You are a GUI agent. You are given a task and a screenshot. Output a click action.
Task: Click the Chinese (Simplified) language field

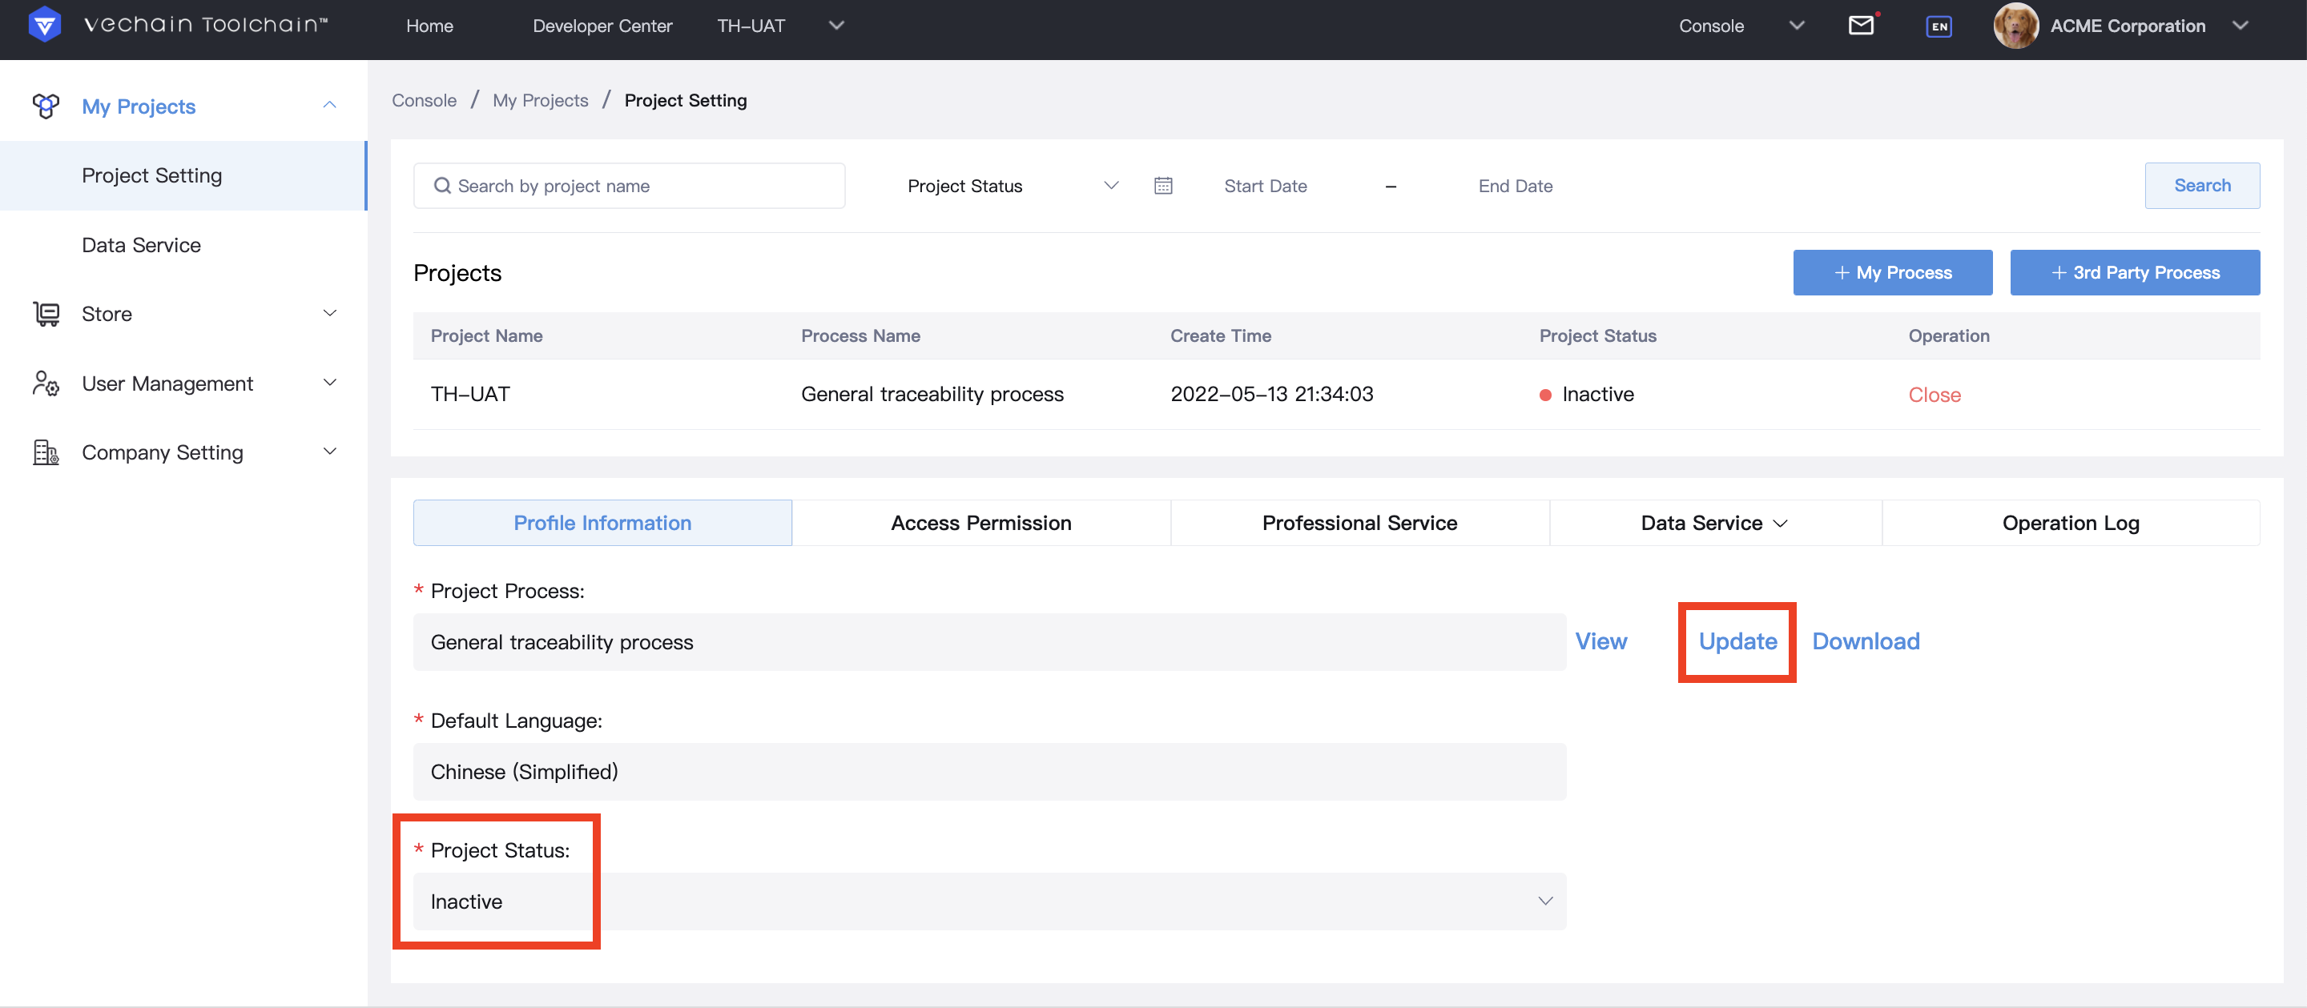tap(988, 771)
